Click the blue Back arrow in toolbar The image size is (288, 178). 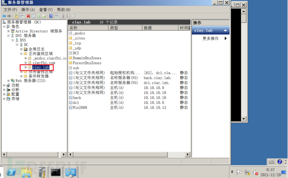(4, 16)
